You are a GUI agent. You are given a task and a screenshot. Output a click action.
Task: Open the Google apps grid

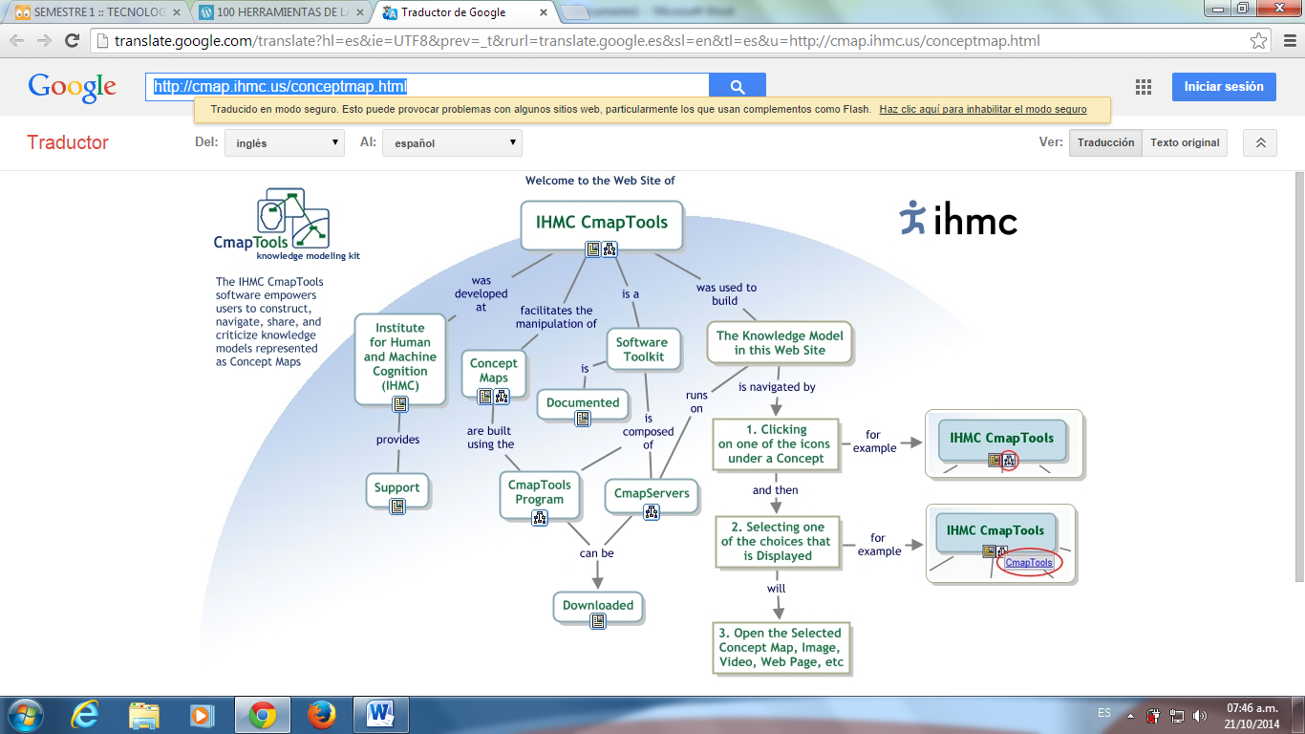click(x=1144, y=87)
